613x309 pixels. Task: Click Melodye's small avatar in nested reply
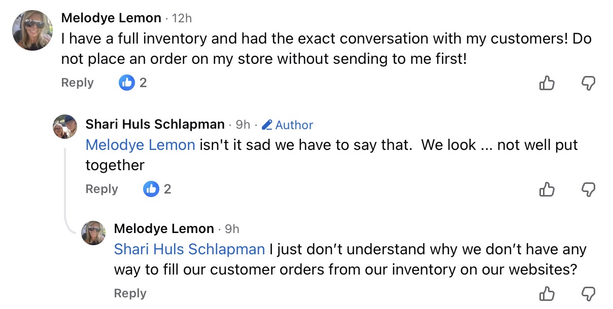93,233
